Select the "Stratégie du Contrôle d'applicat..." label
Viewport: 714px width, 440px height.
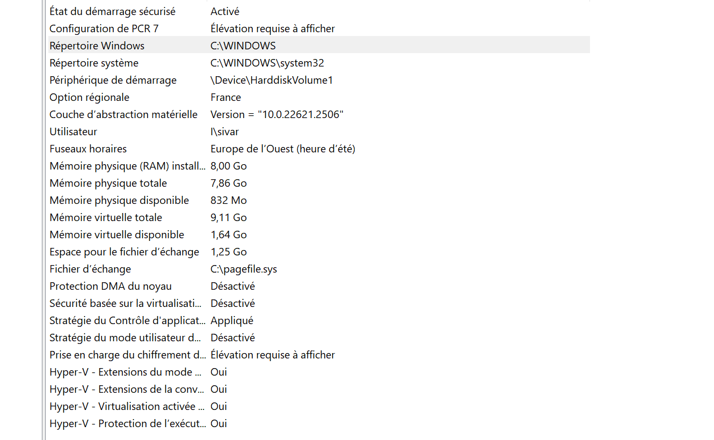click(127, 320)
